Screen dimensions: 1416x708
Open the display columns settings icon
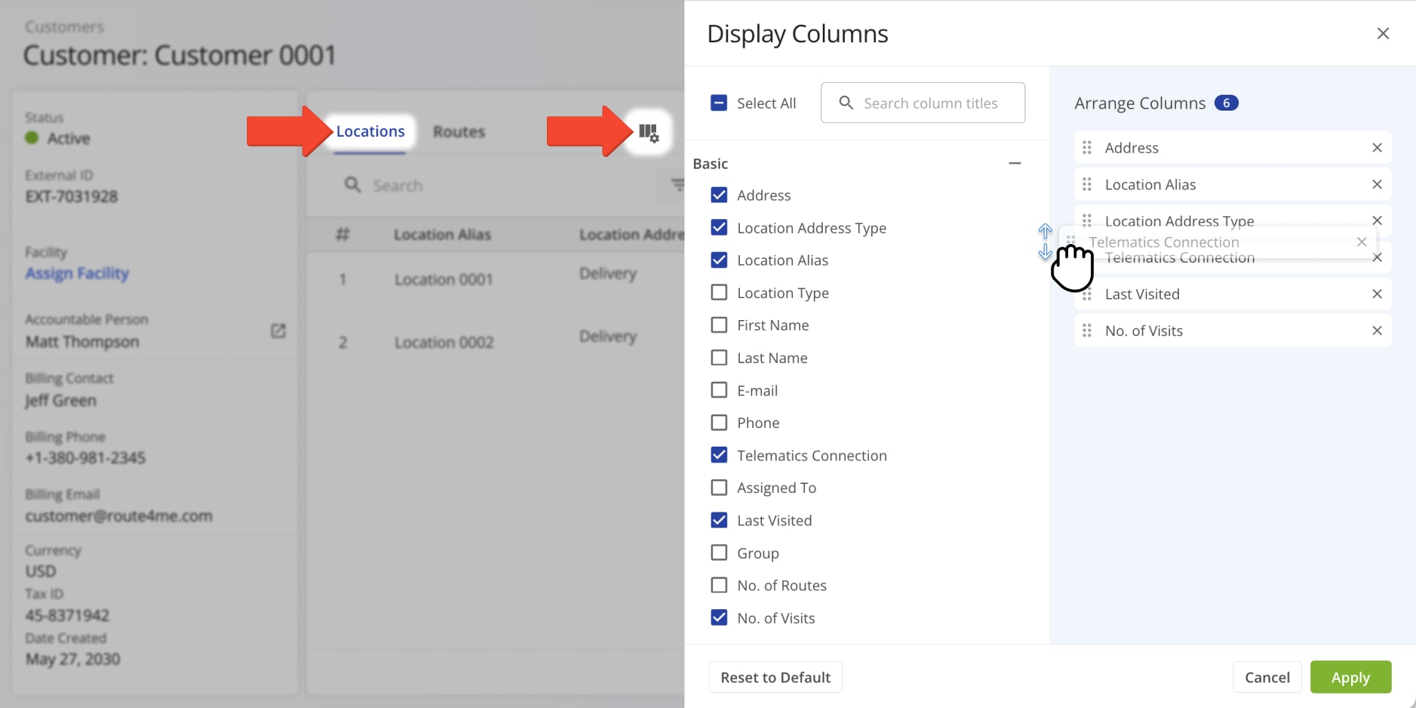pyautogui.click(x=649, y=132)
